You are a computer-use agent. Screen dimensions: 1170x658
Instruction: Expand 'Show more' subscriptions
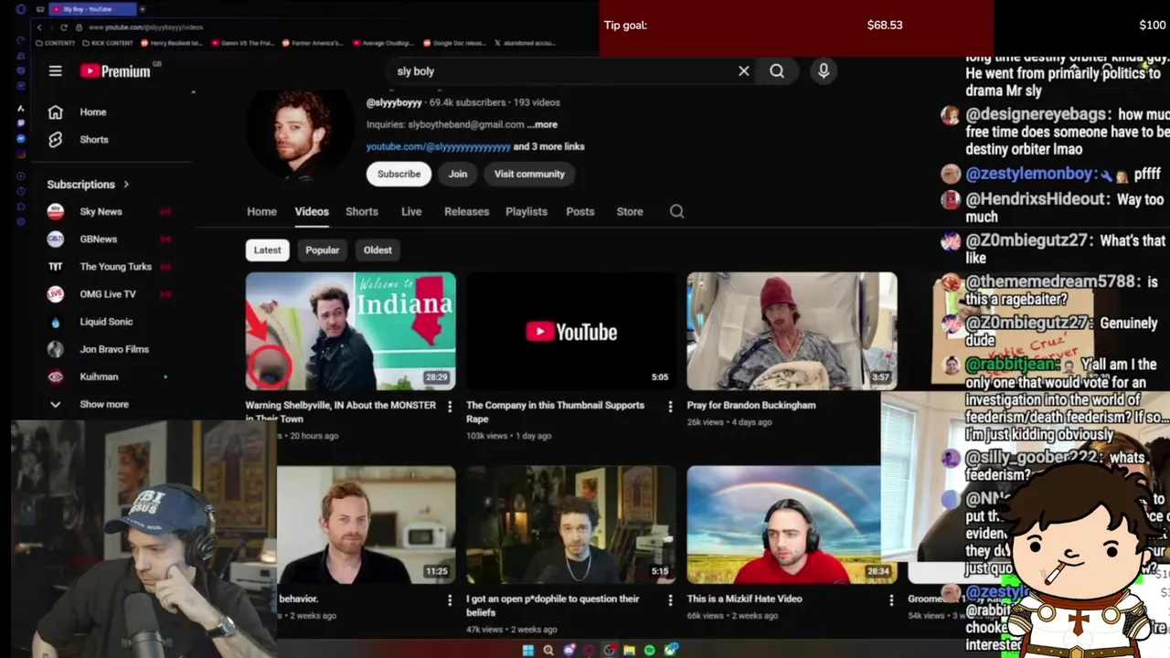point(103,404)
